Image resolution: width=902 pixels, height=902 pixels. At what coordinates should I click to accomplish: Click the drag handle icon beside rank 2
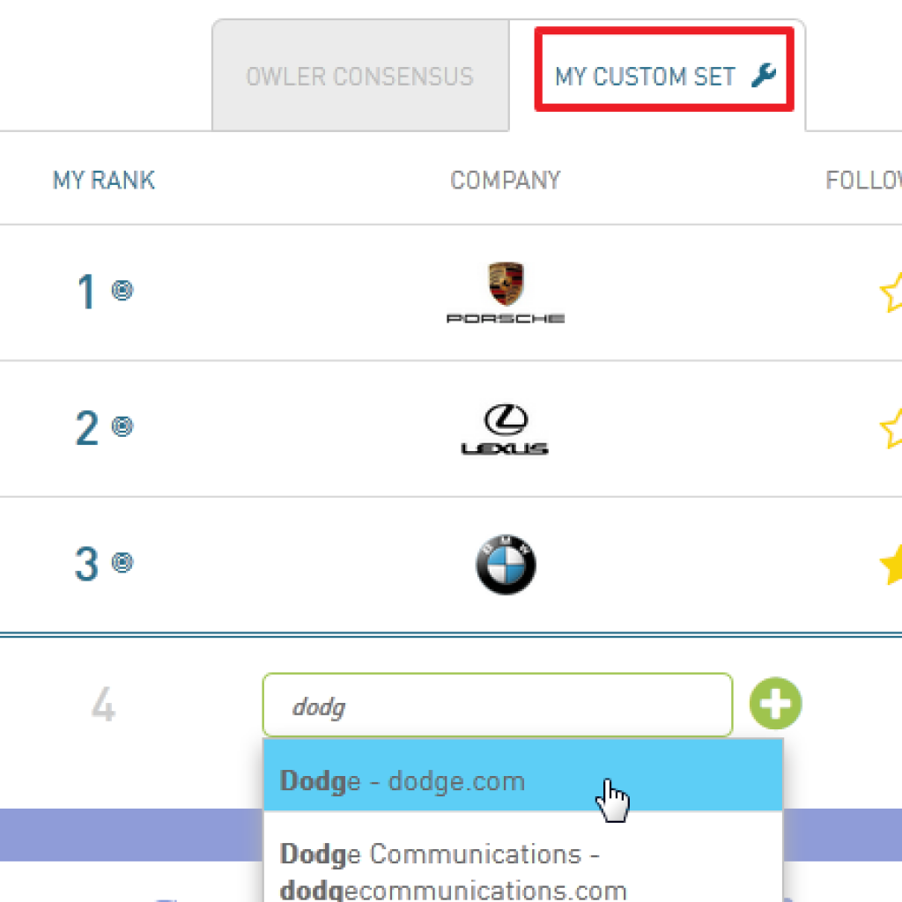point(122,427)
